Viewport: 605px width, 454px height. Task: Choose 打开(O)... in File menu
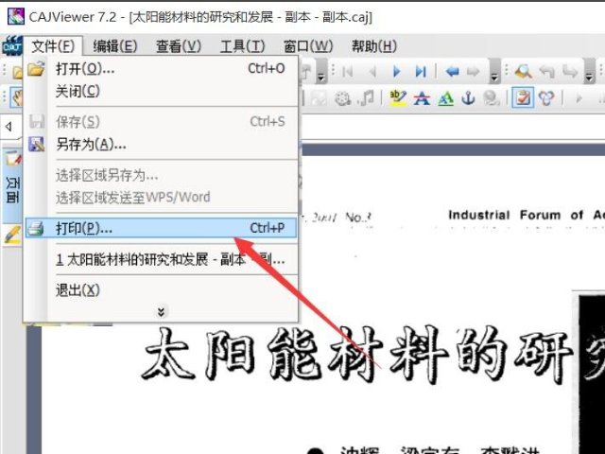(x=162, y=69)
